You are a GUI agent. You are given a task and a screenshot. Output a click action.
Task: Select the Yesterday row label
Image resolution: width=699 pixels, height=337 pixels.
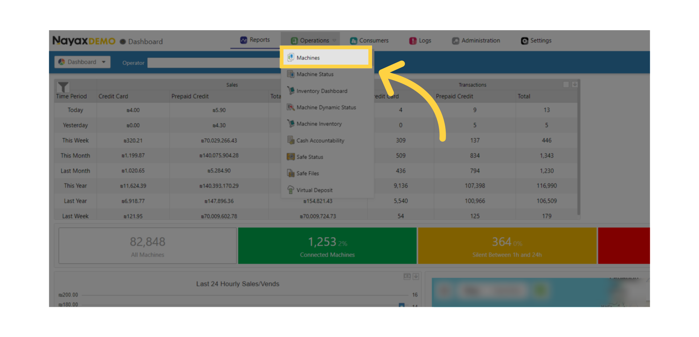(75, 125)
